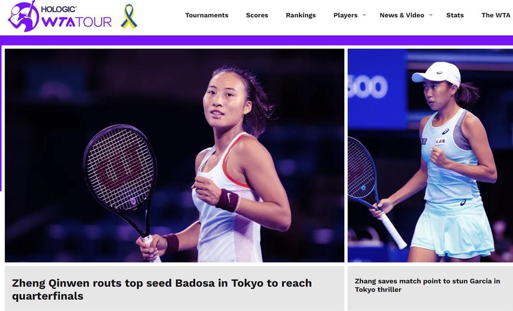Viewport: 513px width, 311px height.
Task: Read Zheng Qinwen routs top seed Badosa article
Action: click(x=162, y=290)
